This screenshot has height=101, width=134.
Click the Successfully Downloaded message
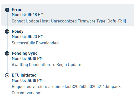[x=35, y=43]
